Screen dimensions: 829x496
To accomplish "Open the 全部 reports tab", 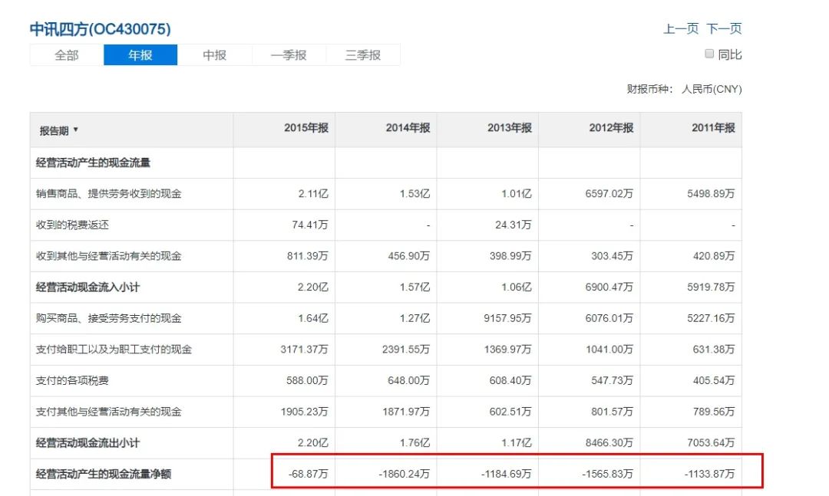I will pos(67,55).
